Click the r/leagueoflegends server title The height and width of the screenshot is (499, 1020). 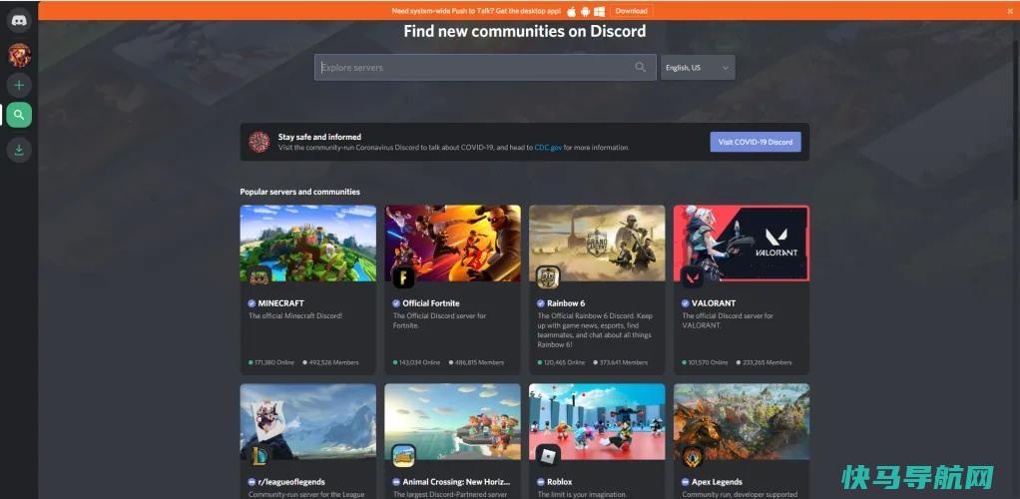pyautogui.click(x=291, y=482)
